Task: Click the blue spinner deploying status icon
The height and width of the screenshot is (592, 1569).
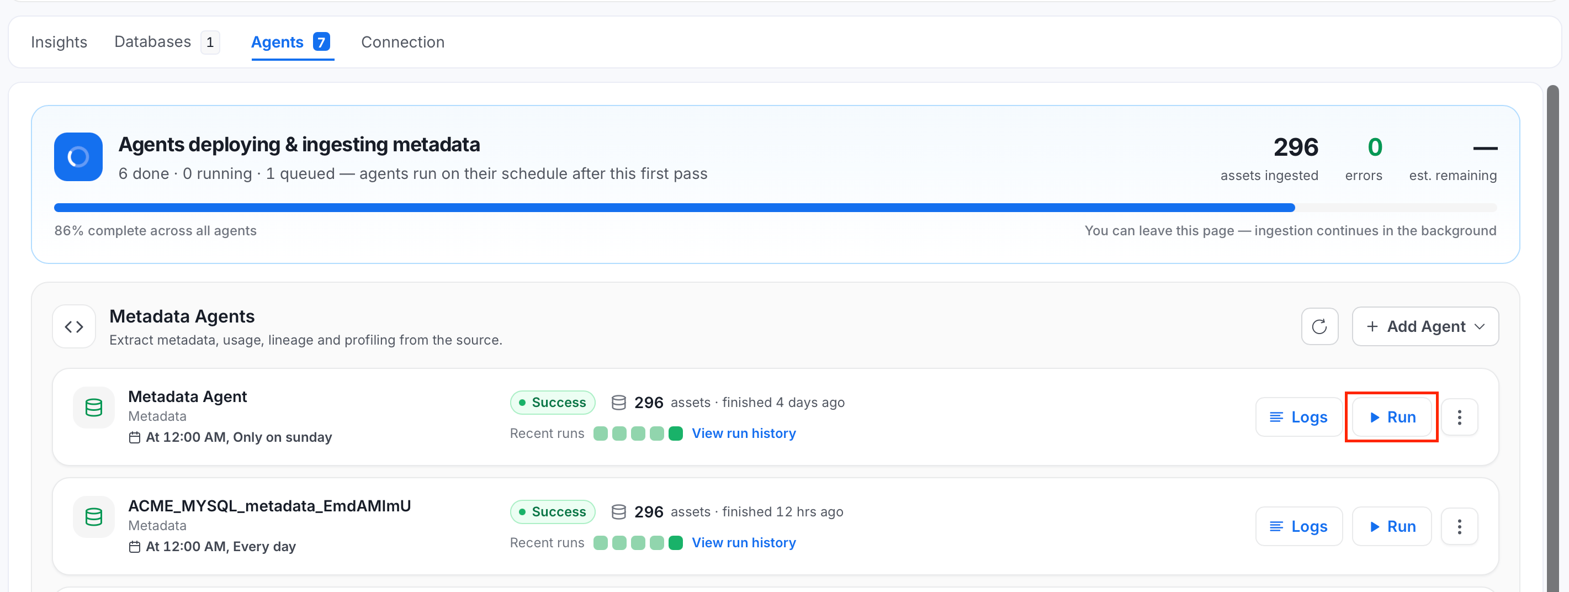Action: pyautogui.click(x=78, y=157)
